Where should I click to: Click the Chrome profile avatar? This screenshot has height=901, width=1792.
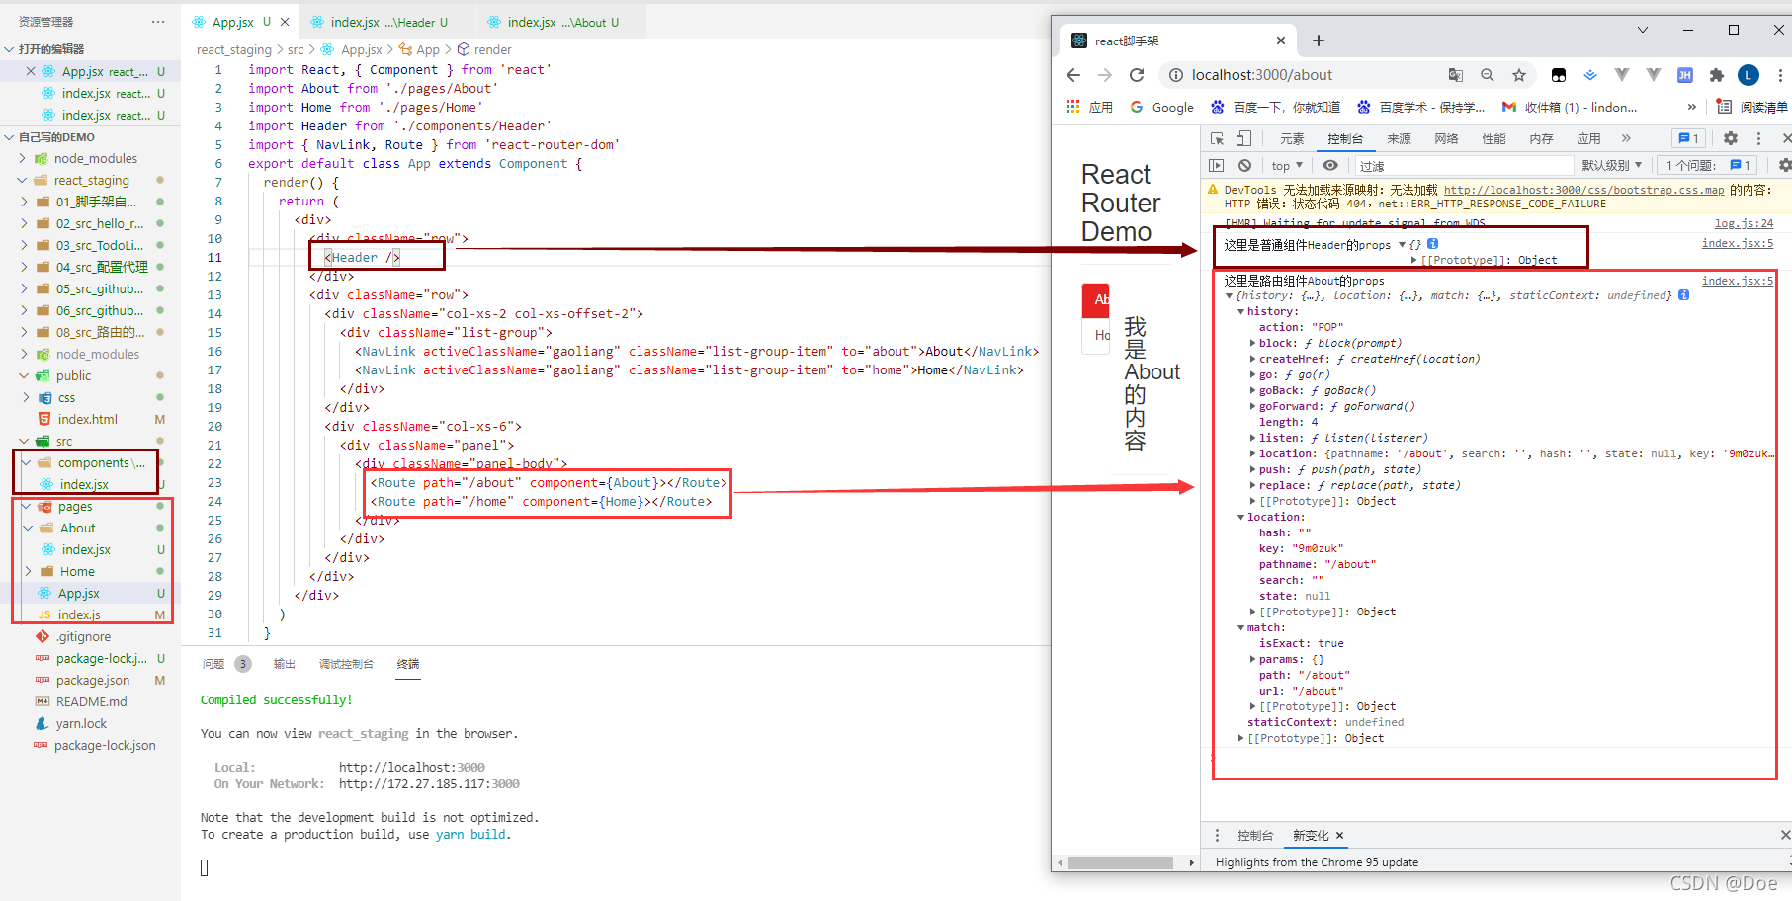click(x=1749, y=75)
